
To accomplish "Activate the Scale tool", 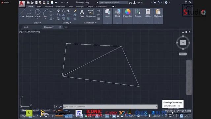I will pyautogui.click(x=63, y=19).
